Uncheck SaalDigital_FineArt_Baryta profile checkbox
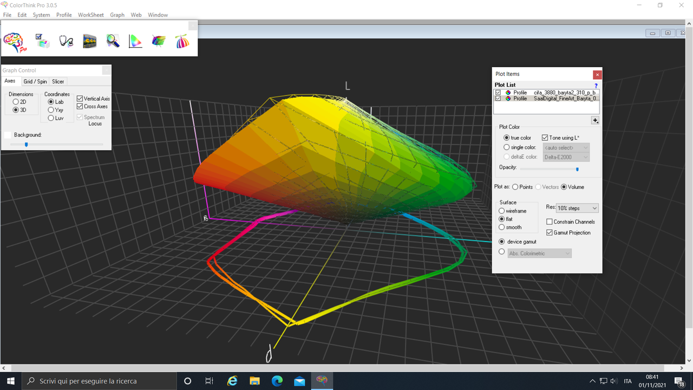The width and height of the screenshot is (693, 390). (498, 99)
